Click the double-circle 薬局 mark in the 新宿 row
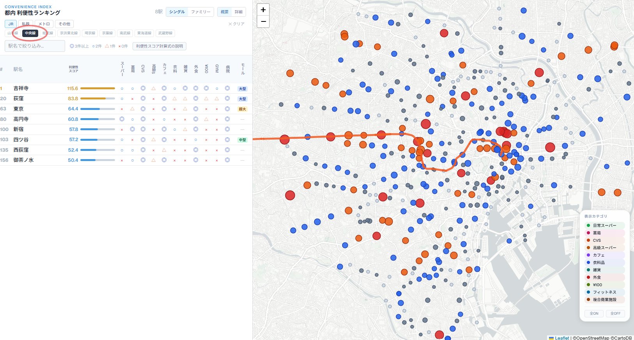 [133, 129]
